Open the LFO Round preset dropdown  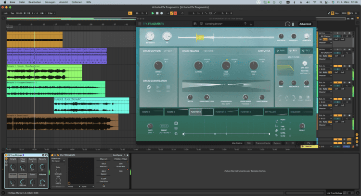click(x=165, y=133)
